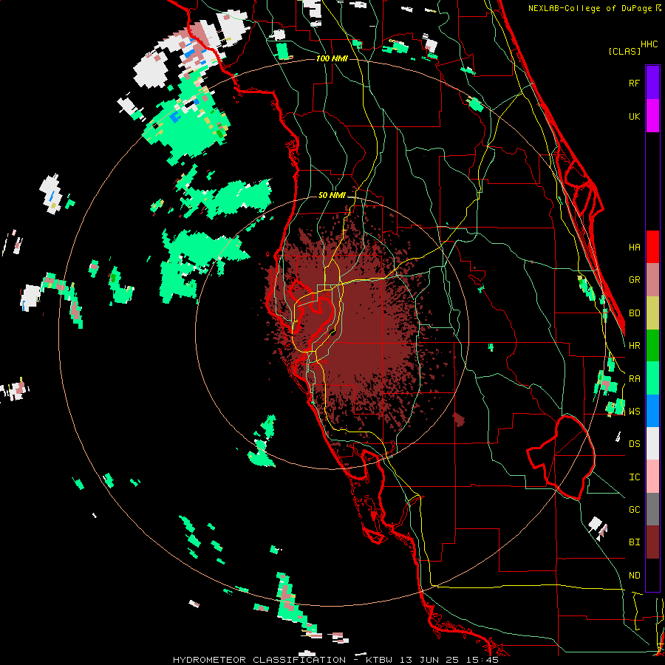This screenshot has height=665, width=665.
Task: Click the HA red legend swatch
Action: (652, 247)
